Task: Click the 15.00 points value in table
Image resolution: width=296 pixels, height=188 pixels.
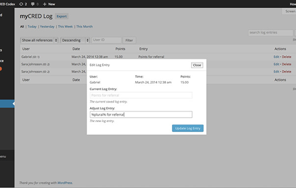Action: click(x=119, y=57)
